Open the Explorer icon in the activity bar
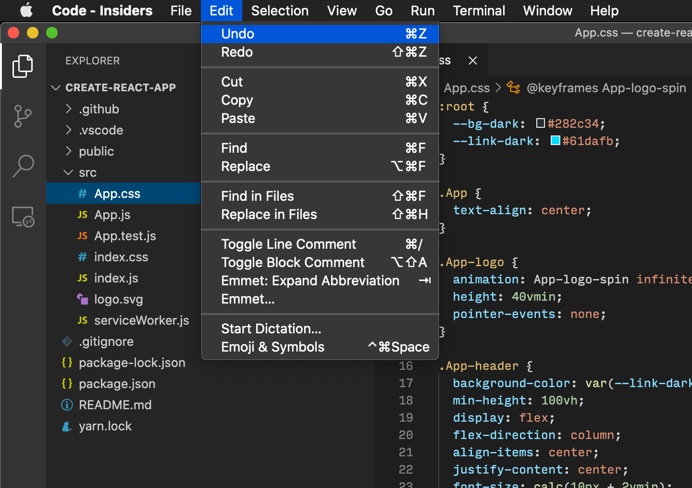This screenshot has height=488, width=692. pyautogui.click(x=23, y=66)
